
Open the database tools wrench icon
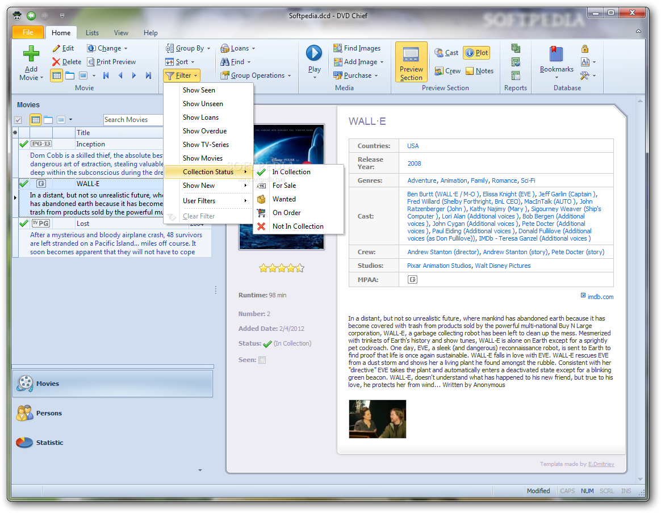coord(585,75)
